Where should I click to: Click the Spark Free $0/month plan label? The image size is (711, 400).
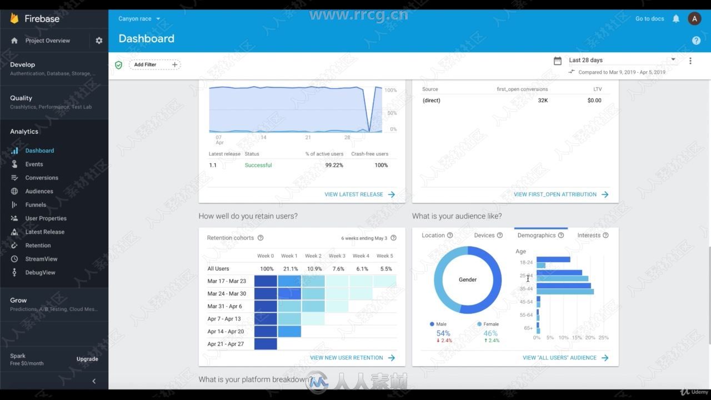click(27, 359)
